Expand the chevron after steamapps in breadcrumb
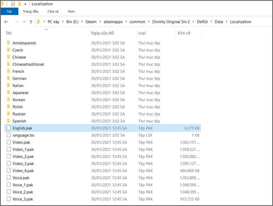Screen dimensions: 273x206 click(x=126, y=22)
